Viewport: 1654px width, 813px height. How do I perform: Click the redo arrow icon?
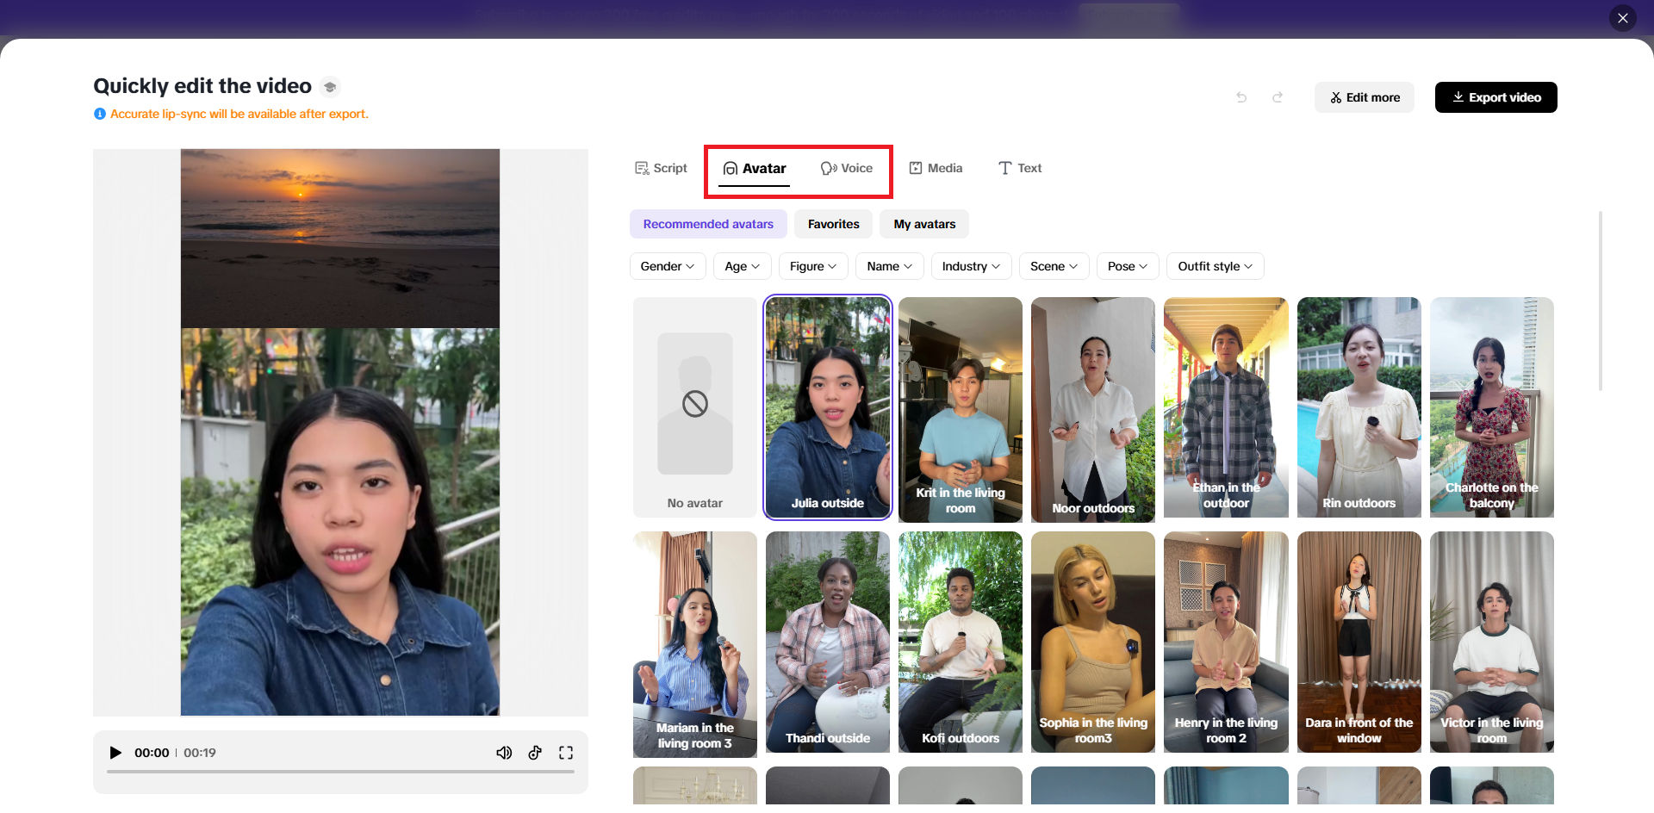coord(1278,97)
